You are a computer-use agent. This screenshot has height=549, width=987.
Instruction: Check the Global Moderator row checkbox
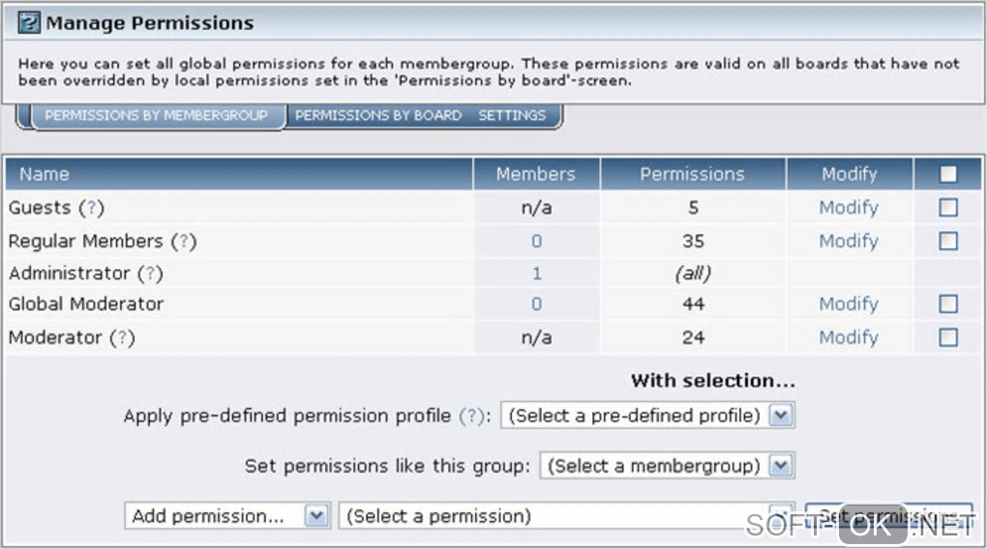pos(948,304)
